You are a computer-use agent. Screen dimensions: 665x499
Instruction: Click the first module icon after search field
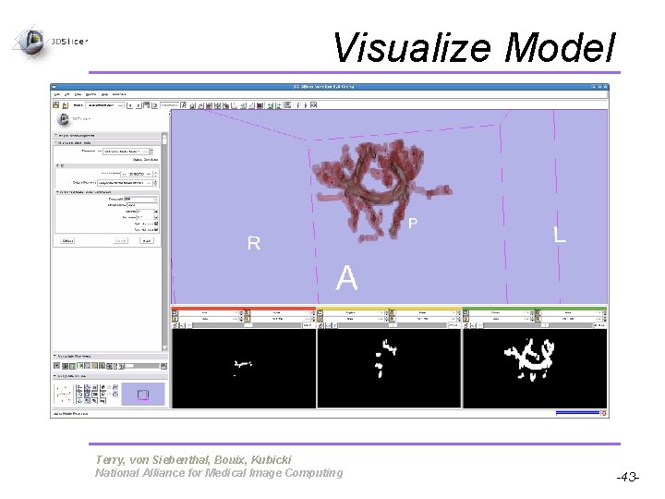[x=184, y=104]
